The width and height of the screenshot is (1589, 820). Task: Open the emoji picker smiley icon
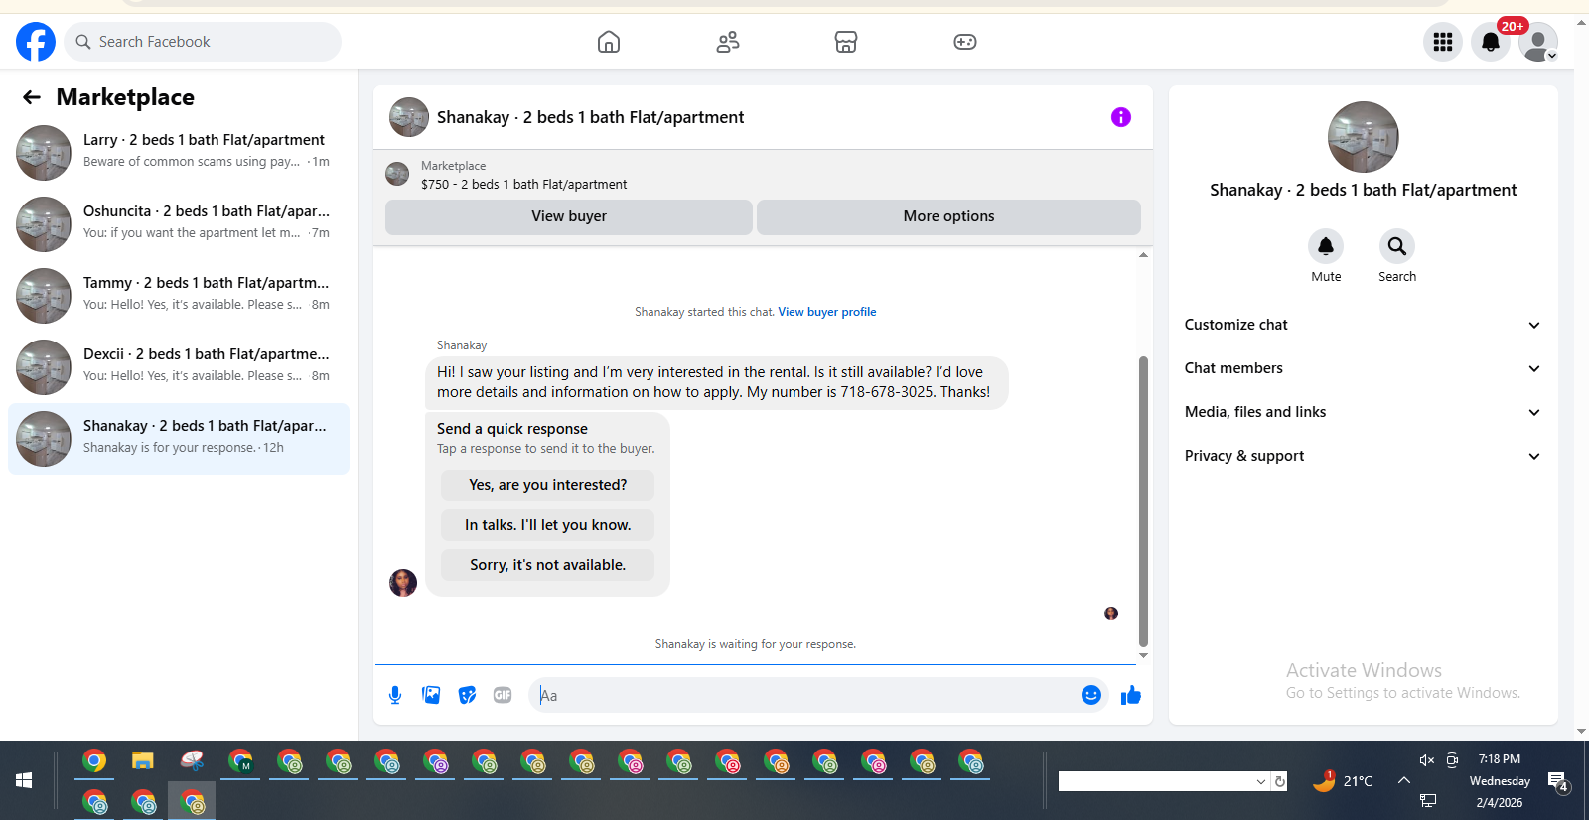tap(1091, 695)
